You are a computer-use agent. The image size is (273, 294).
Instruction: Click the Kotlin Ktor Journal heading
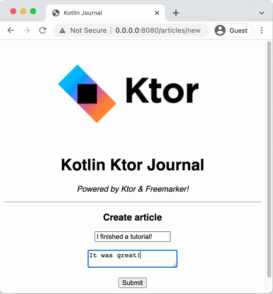133,165
